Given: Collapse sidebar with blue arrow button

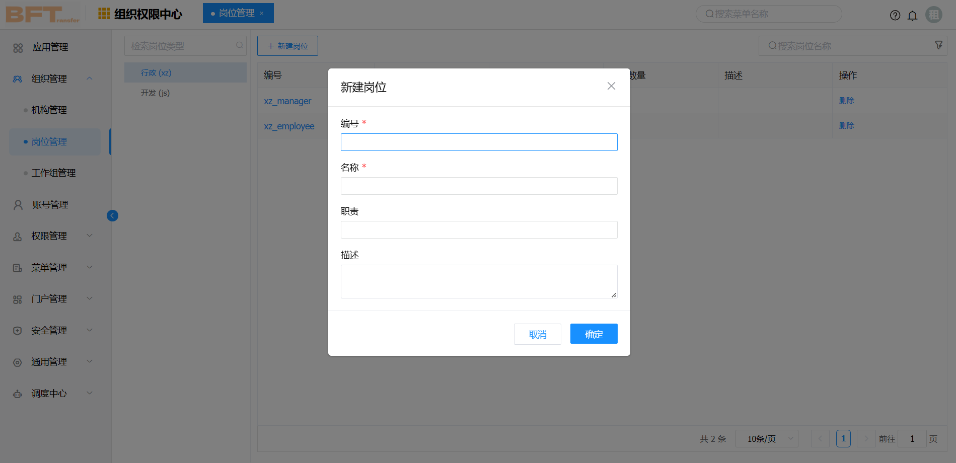Looking at the screenshot, I should click(112, 215).
